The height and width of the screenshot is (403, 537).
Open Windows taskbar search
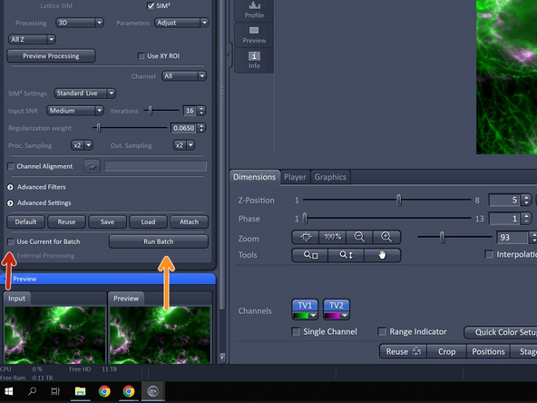point(32,391)
